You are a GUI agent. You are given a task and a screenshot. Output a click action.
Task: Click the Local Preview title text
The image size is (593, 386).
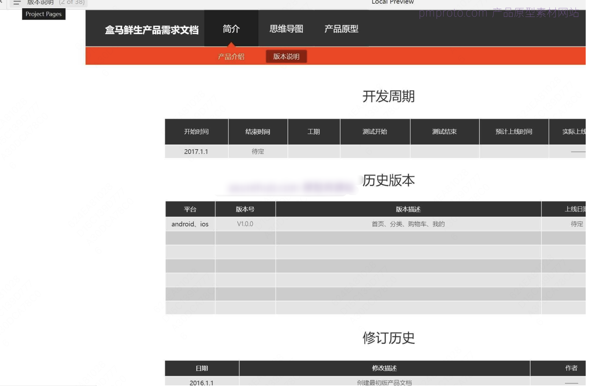[x=392, y=2]
